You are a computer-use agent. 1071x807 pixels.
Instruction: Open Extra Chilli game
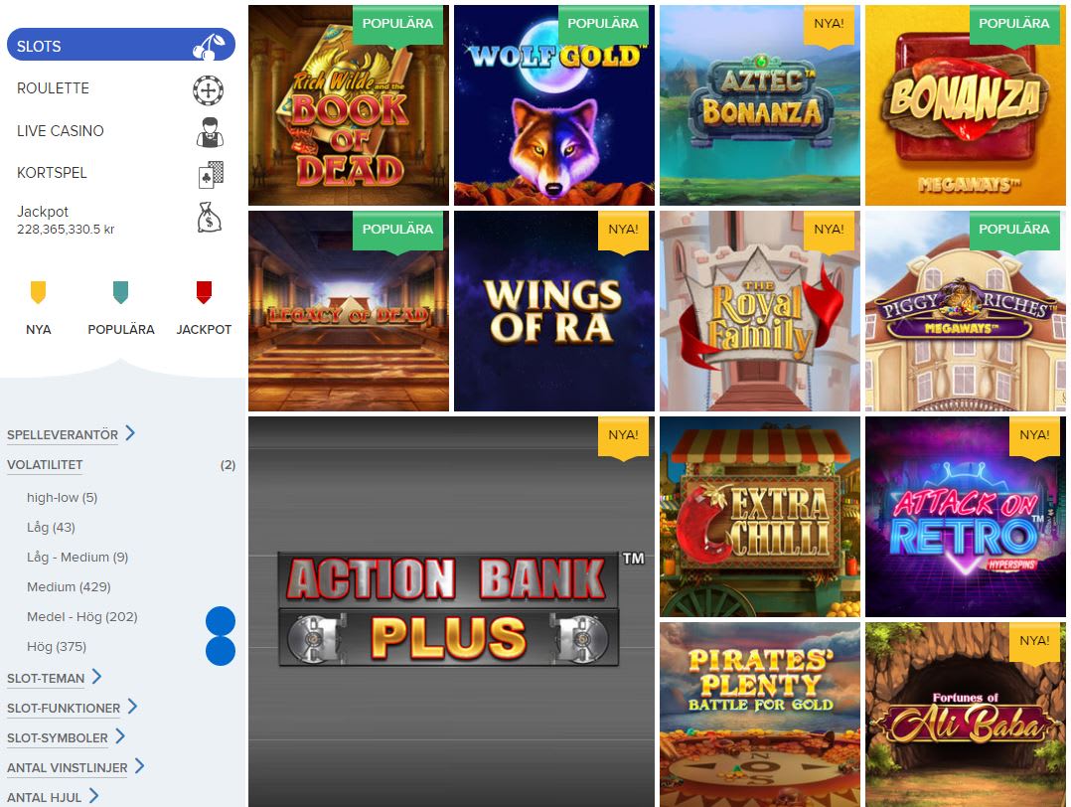(759, 517)
